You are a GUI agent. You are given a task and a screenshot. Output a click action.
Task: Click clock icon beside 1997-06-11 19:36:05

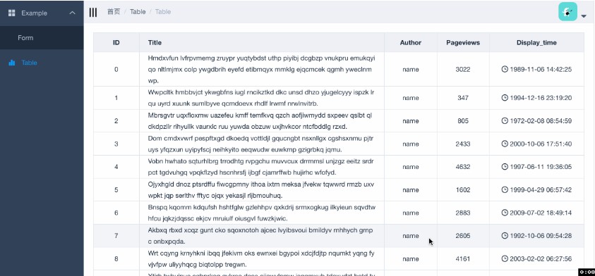[505, 167]
